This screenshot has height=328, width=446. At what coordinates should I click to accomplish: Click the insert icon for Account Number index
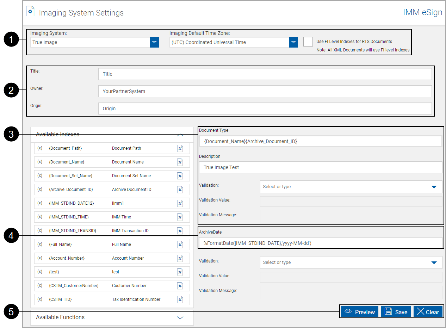180,258
